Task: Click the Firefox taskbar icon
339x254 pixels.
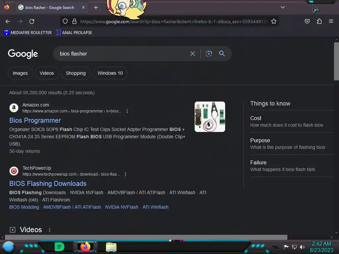Action: 85,247
